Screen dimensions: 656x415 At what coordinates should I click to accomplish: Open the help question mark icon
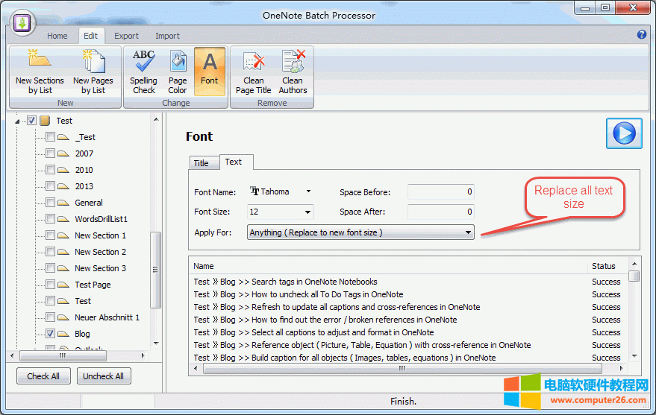[x=642, y=35]
